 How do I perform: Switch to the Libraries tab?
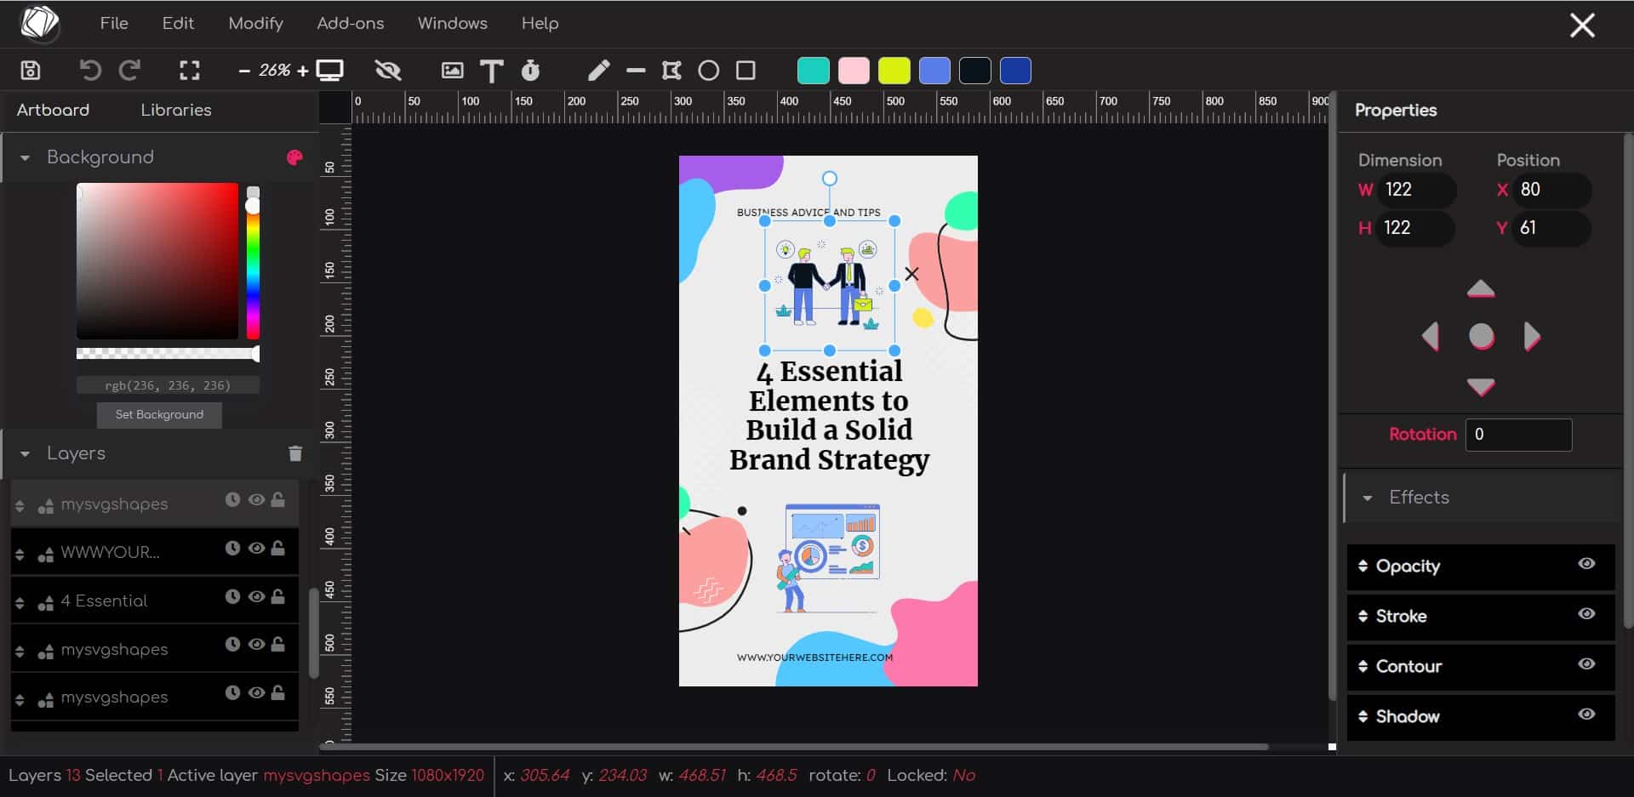175,110
